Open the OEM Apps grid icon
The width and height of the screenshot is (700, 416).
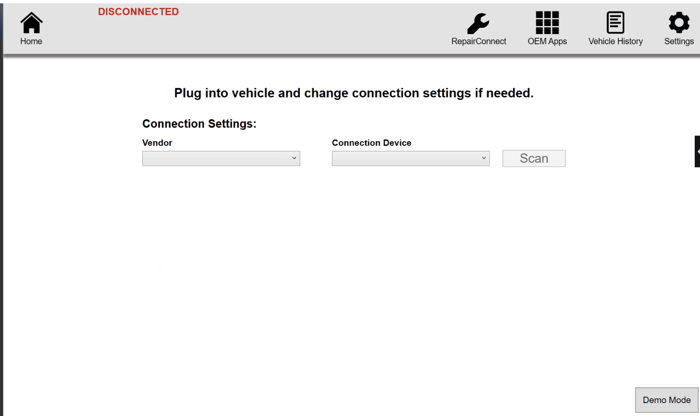pos(547,23)
